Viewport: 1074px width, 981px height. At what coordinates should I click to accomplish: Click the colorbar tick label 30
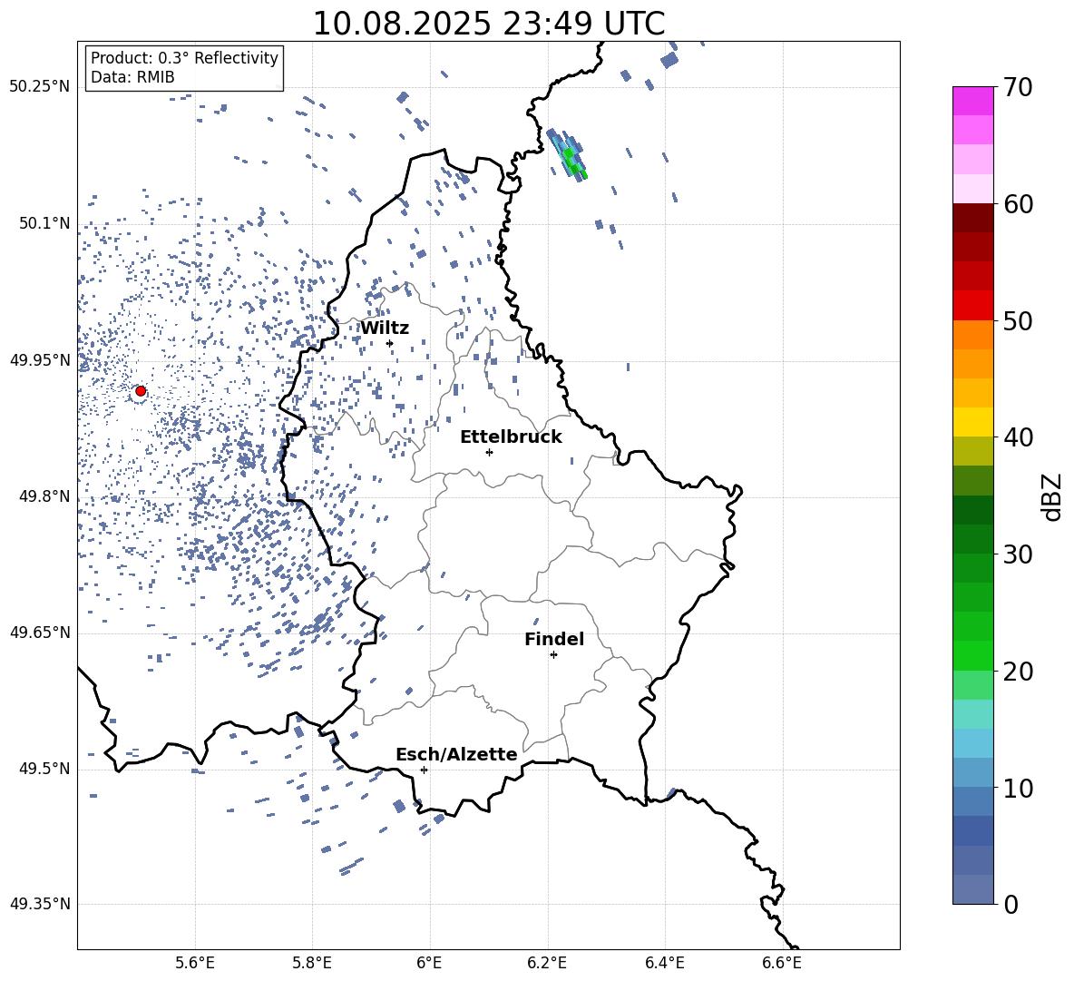(x=1018, y=554)
